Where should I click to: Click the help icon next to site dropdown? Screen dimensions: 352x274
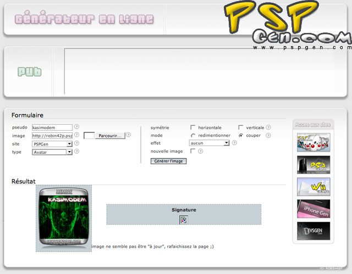tap(76, 143)
